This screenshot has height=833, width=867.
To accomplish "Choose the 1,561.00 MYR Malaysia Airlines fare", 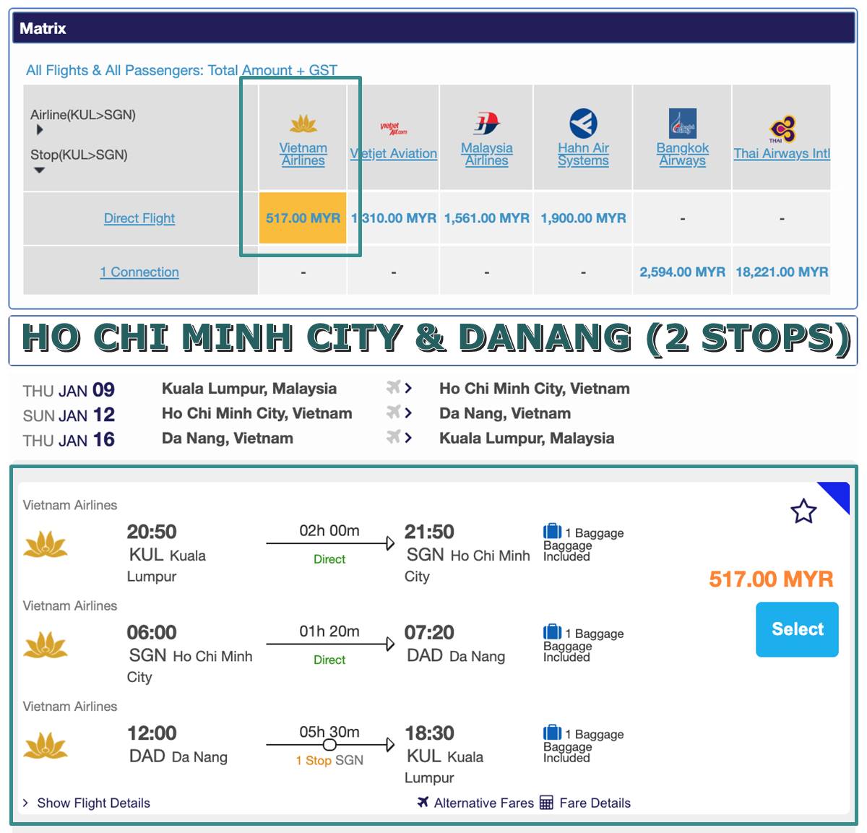I will pyautogui.click(x=487, y=218).
